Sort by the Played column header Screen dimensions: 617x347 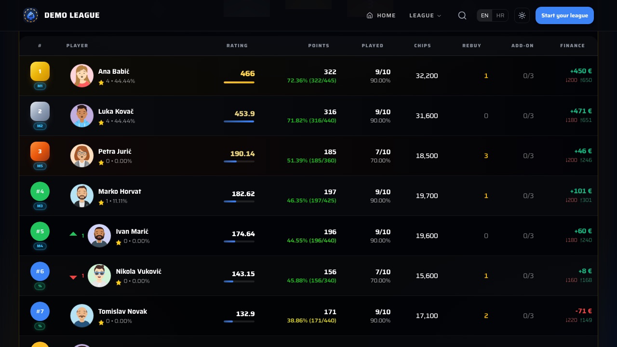tap(373, 46)
